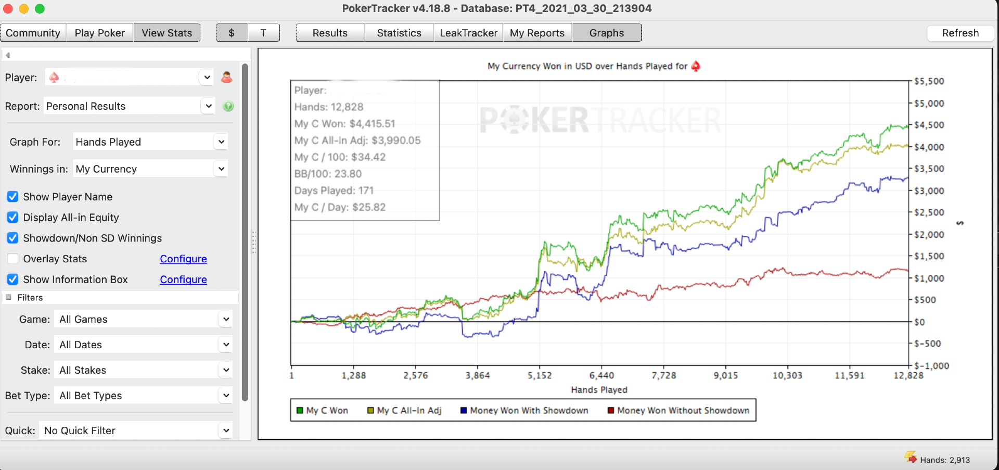The width and height of the screenshot is (999, 470).
Task: Open the Statistics tab
Action: pos(399,33)
